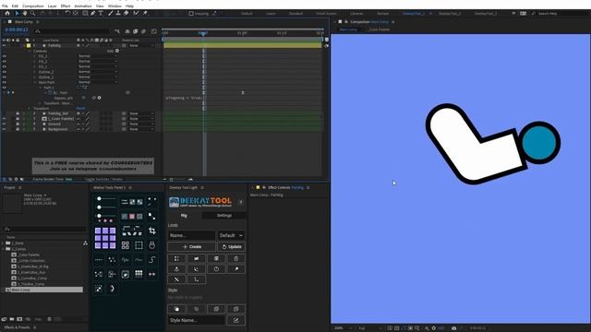This screenshot has width=591, height=332.
Task: Select the Clone Stamp tool
Action: pyautogui.click(x=118, y=13)
